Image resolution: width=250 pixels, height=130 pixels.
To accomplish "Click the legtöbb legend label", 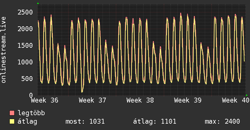I will point(31,113).
